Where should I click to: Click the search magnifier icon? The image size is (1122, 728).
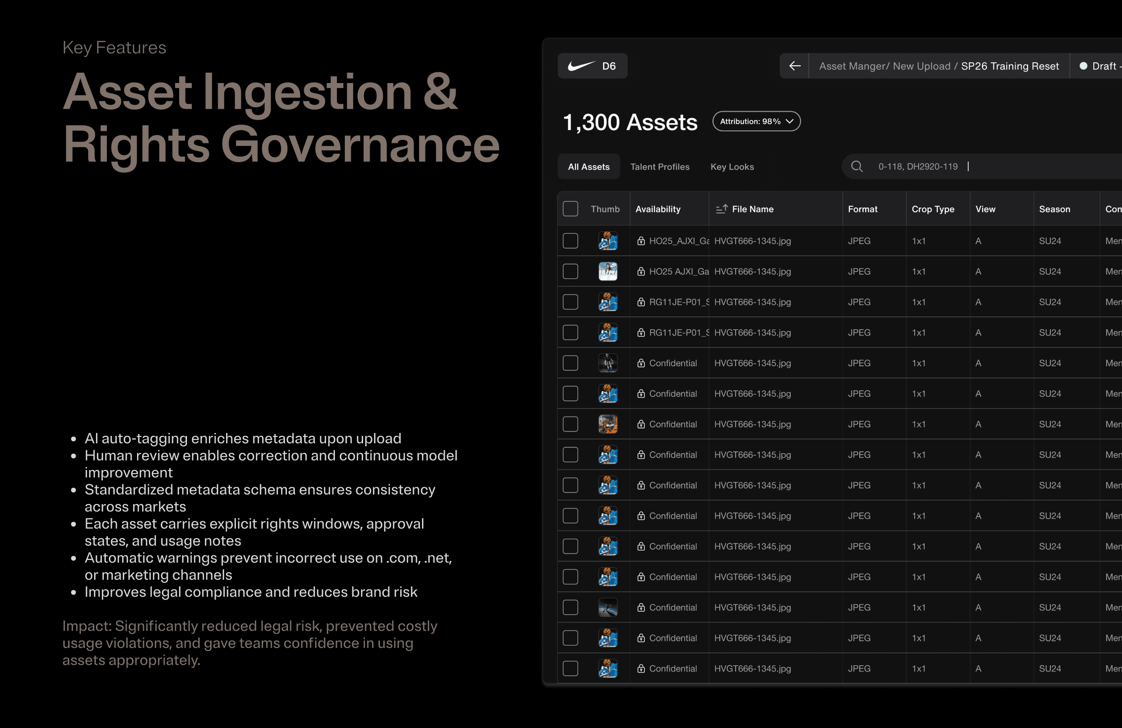coord(857,167)
